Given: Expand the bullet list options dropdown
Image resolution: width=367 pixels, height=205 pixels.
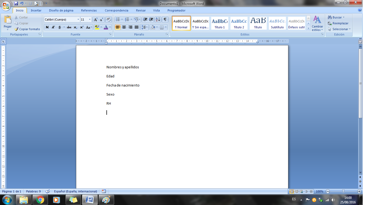Looking at the screenshot, I should point(122,19).
